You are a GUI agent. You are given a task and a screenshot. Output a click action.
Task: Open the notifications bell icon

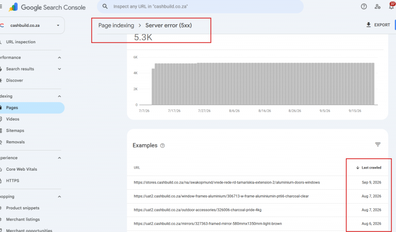point(392,6)
